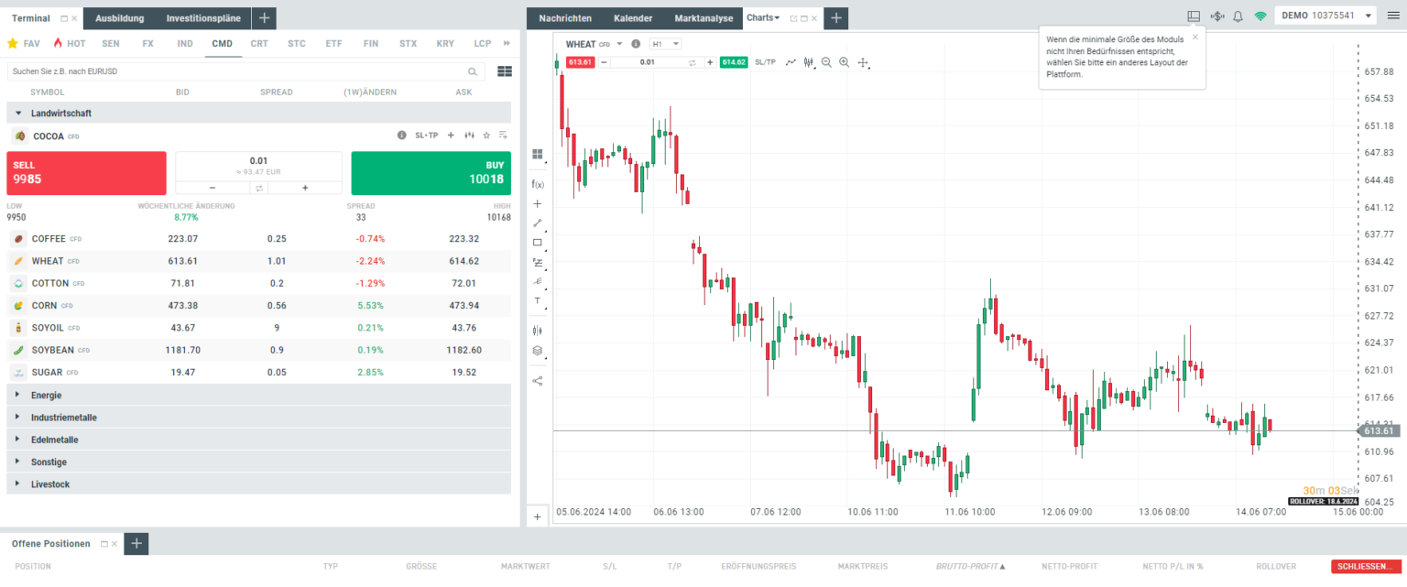
Task: Select the rectangle shape tool
Action: click(x=538, y=243)
